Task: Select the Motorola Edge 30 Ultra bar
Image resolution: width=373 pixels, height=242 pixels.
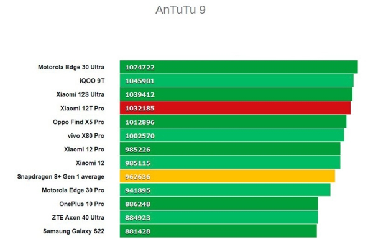Action: pos(239,67)
